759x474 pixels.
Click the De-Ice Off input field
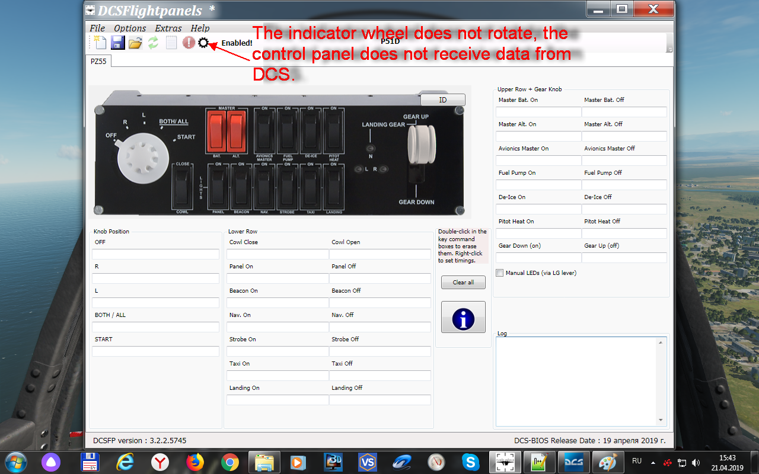(x=624, y=209)
